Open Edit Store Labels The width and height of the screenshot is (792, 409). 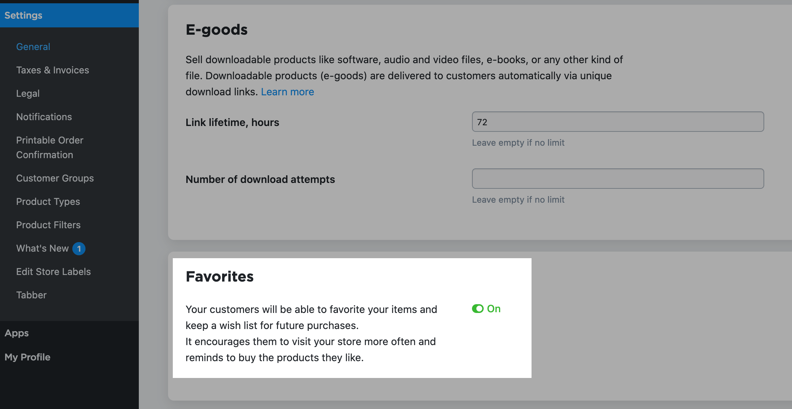tap(53, 271)
